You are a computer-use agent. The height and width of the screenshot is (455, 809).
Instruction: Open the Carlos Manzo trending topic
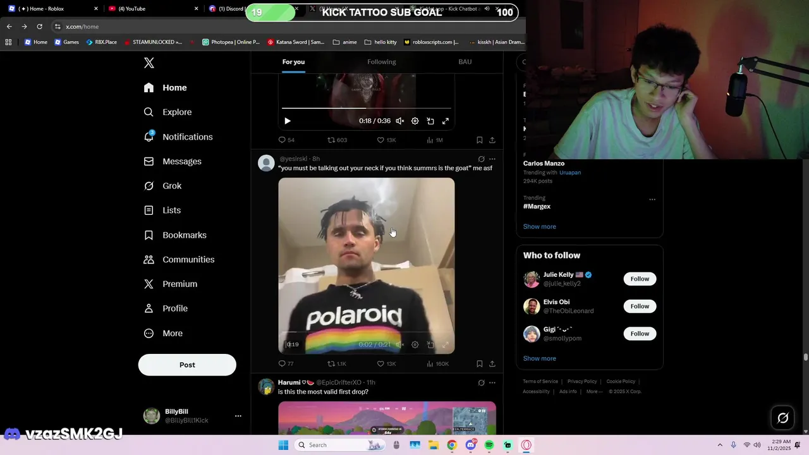[544, 164]
